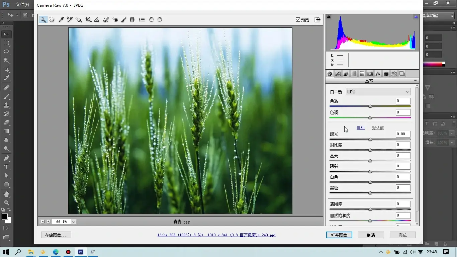Switch to the Detail tab
Screen dimensions: 457x257
(346, 74)
